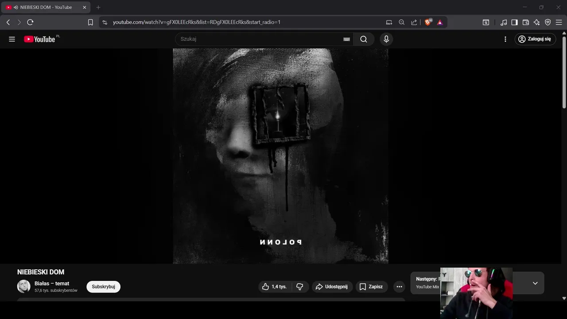Close the NIEBIESKI DOM tab

point(85,7)
